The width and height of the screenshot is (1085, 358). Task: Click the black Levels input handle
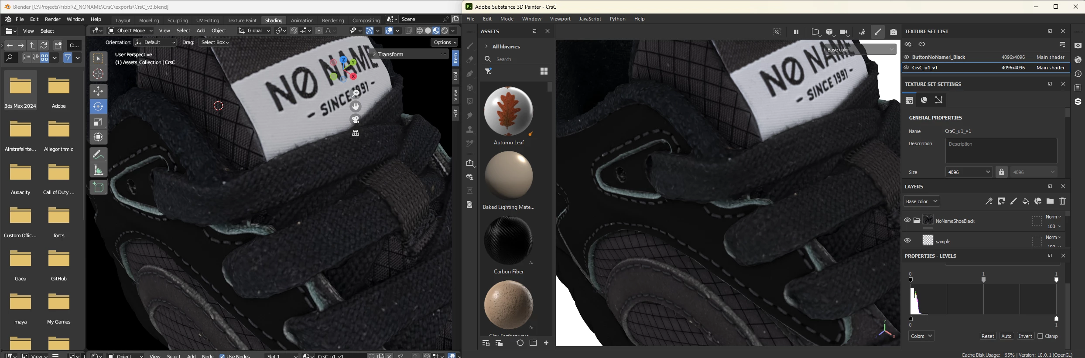pyautogui.click(x=910, y=280)
